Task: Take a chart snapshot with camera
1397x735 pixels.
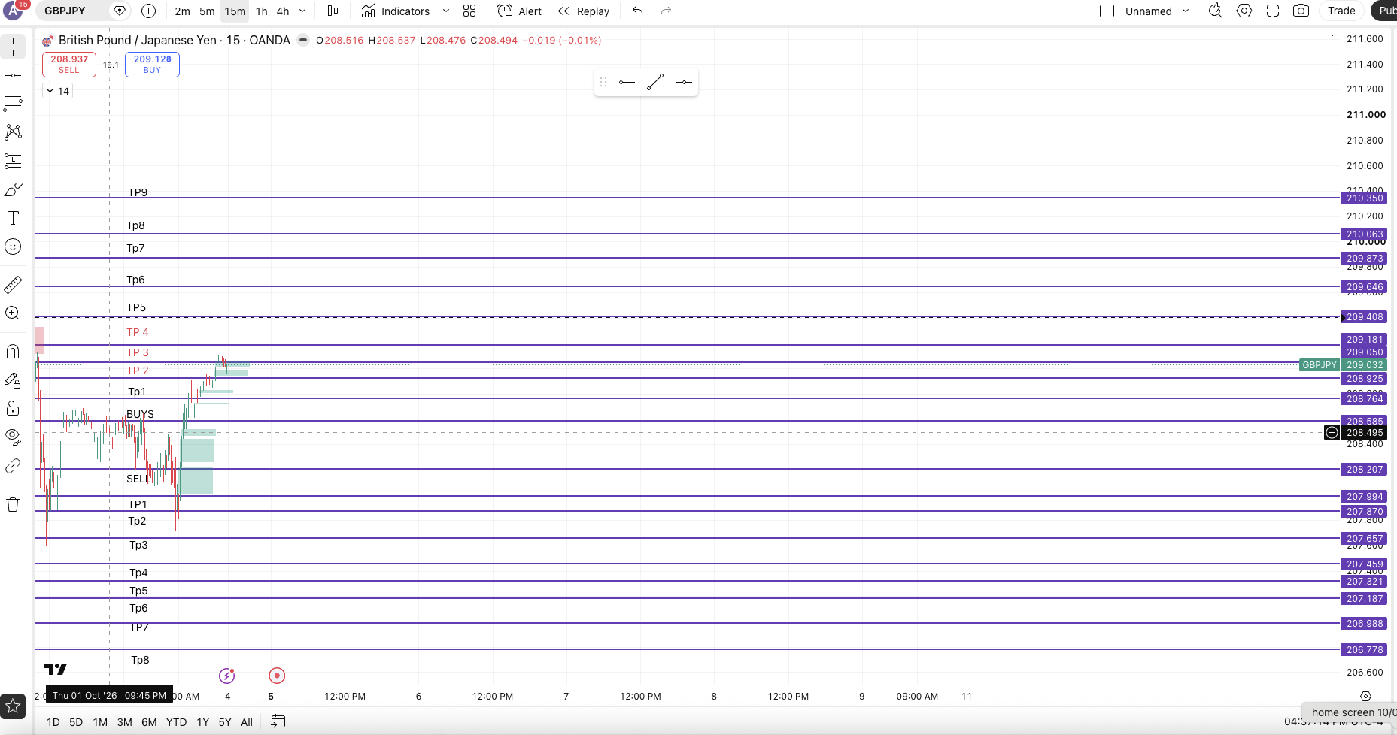Action: [1301, 11]
